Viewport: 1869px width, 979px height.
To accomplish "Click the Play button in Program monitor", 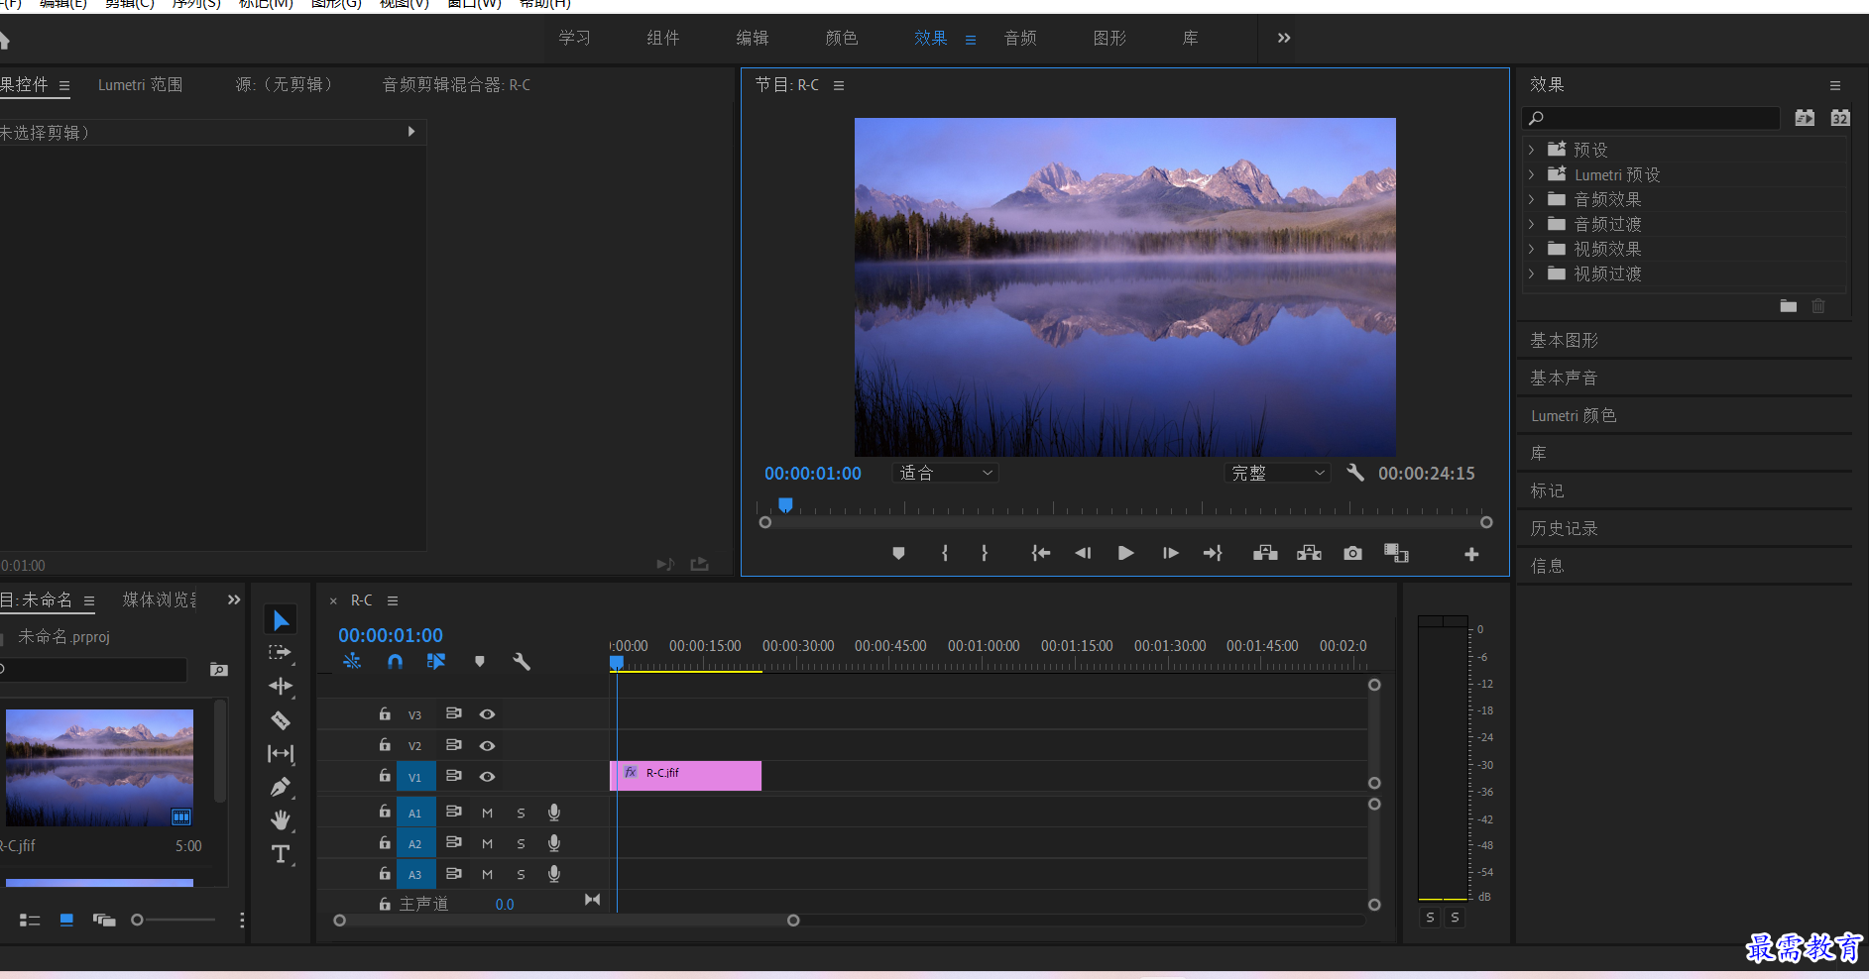I will point(1125,553).
